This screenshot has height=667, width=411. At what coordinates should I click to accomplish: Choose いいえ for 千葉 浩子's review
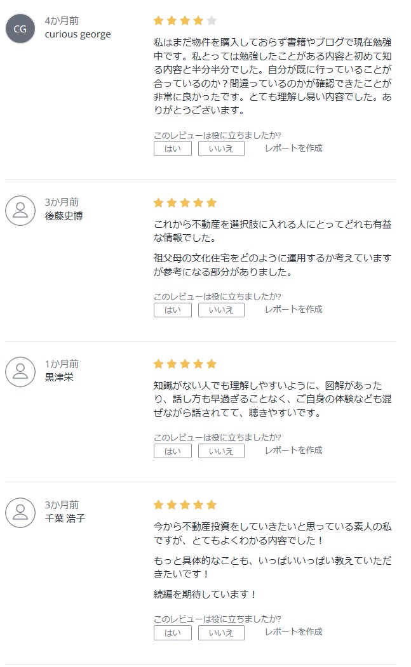(221, 633)
